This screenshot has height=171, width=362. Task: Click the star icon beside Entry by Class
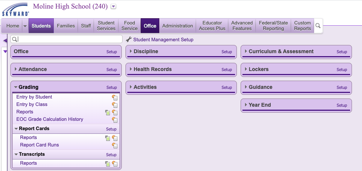coord(115,105)
